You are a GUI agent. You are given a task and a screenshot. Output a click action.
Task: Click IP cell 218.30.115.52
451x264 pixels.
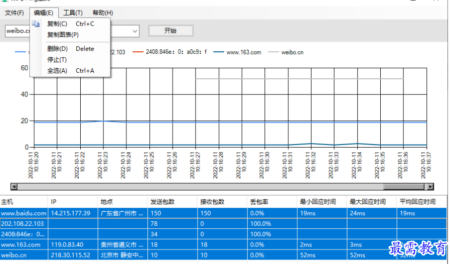[x=73, y=255]
